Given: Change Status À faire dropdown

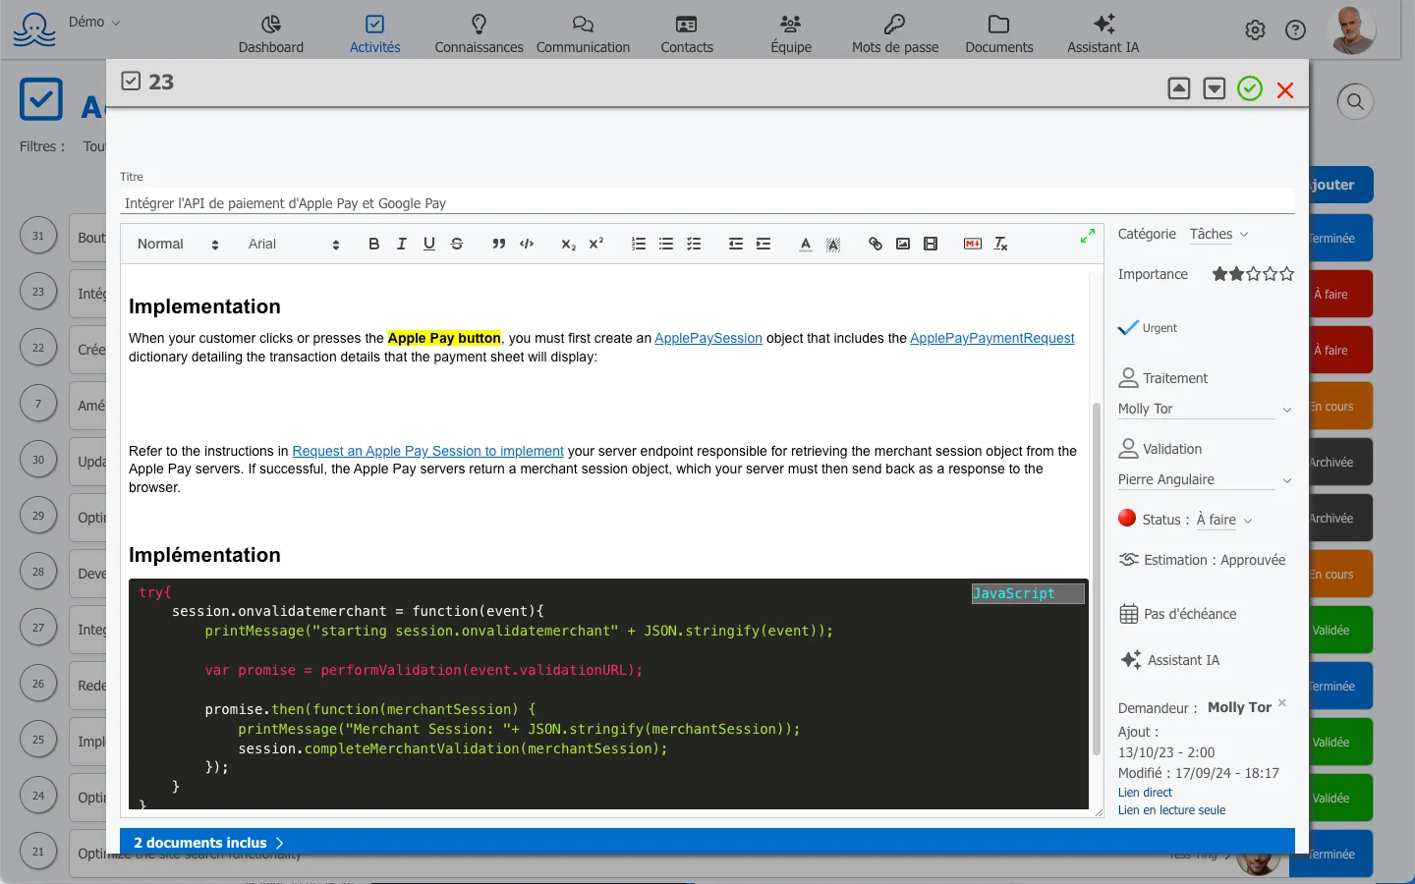Looking at the screenshot, I should [x=1224, y=520].
